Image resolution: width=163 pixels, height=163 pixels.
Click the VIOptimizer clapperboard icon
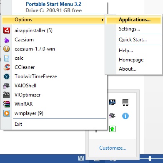click(x=7, y=95)
